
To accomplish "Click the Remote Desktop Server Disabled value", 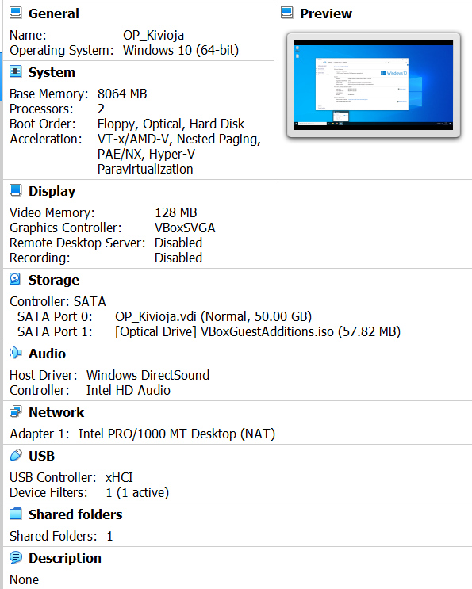I will point(178,243).
